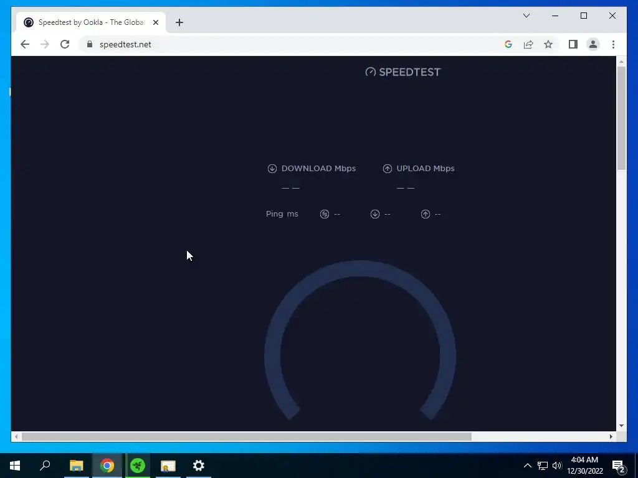
Task: Click the upload arrow icon beside UPLOAD Mbps
Action: click(388, 169)
